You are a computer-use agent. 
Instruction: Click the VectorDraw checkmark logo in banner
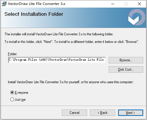coord(137,17)
